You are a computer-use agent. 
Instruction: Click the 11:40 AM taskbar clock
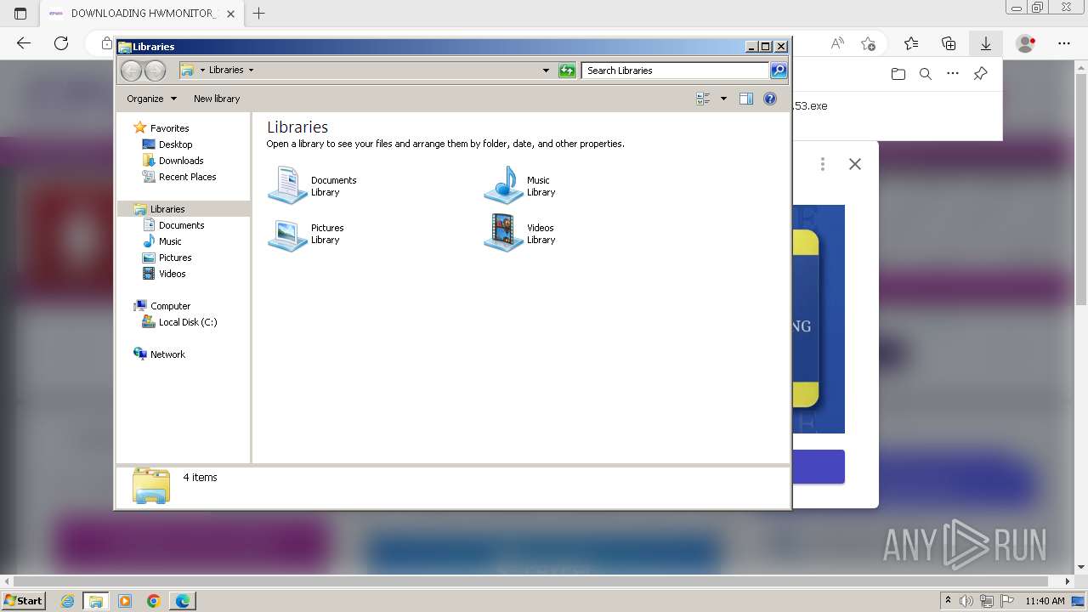(1045, 601)
